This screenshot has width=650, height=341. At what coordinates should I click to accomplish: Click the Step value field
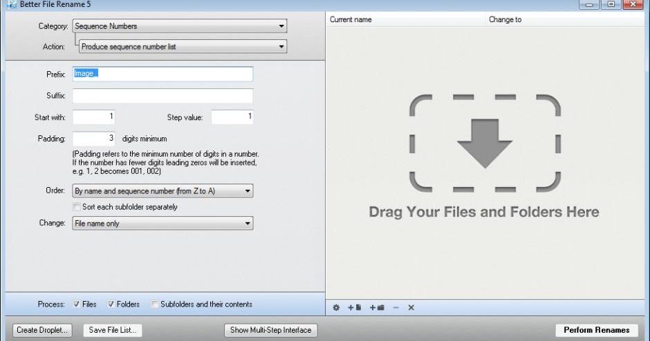pos(232,117)
